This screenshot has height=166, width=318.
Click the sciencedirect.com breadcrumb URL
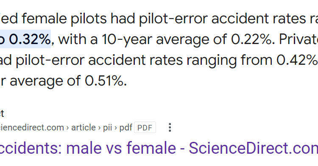(x=32, y=127)
